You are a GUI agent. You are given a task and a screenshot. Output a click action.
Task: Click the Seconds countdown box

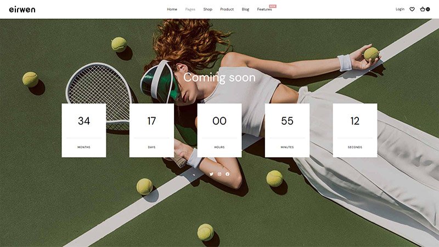pyautogui.click(x=355, y=130)
